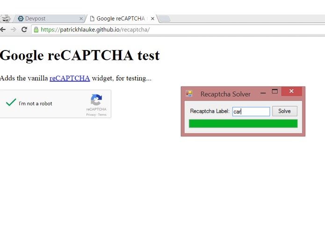Click the Google reCAPTCHA test heading

click(80, 55)
